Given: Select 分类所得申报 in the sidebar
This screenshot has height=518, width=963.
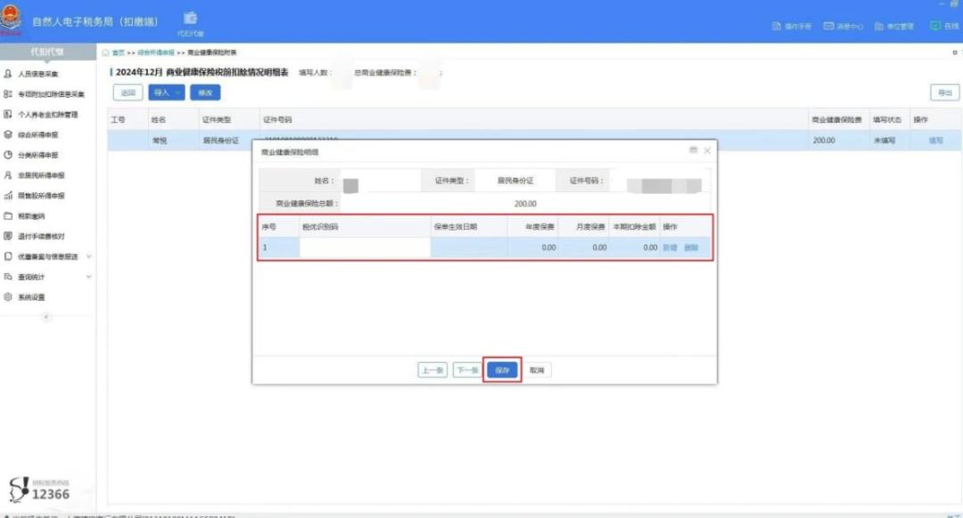Looking at the screenshot, I should (37, 155).
